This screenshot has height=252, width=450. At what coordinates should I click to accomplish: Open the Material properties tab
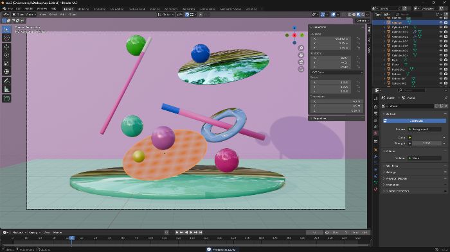(375, 189)
